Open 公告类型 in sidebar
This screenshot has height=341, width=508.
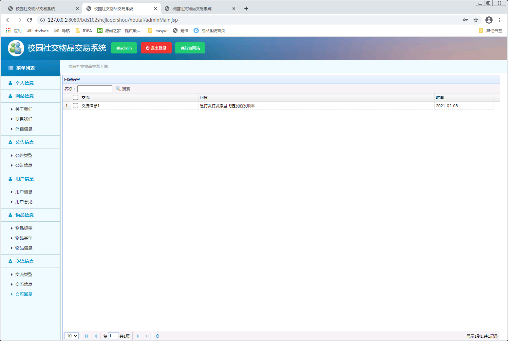(24, 155)
